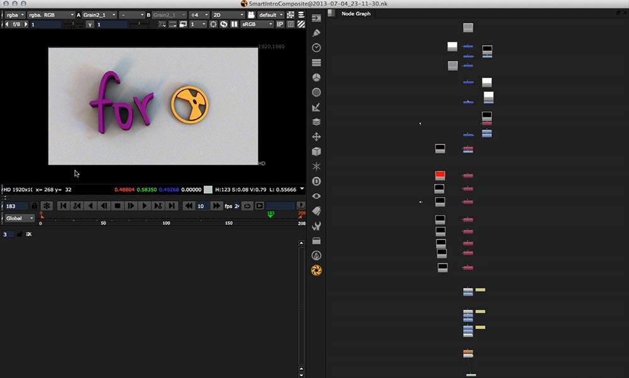Select the red-thumbnail node in Node Graph
Screen dimensions: 629x378
pyautogui.click(x=440, y=175)
